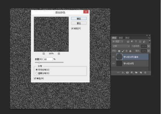Click the 学UI设计网 layer name
161x114 pixels.
coord(128,64)
